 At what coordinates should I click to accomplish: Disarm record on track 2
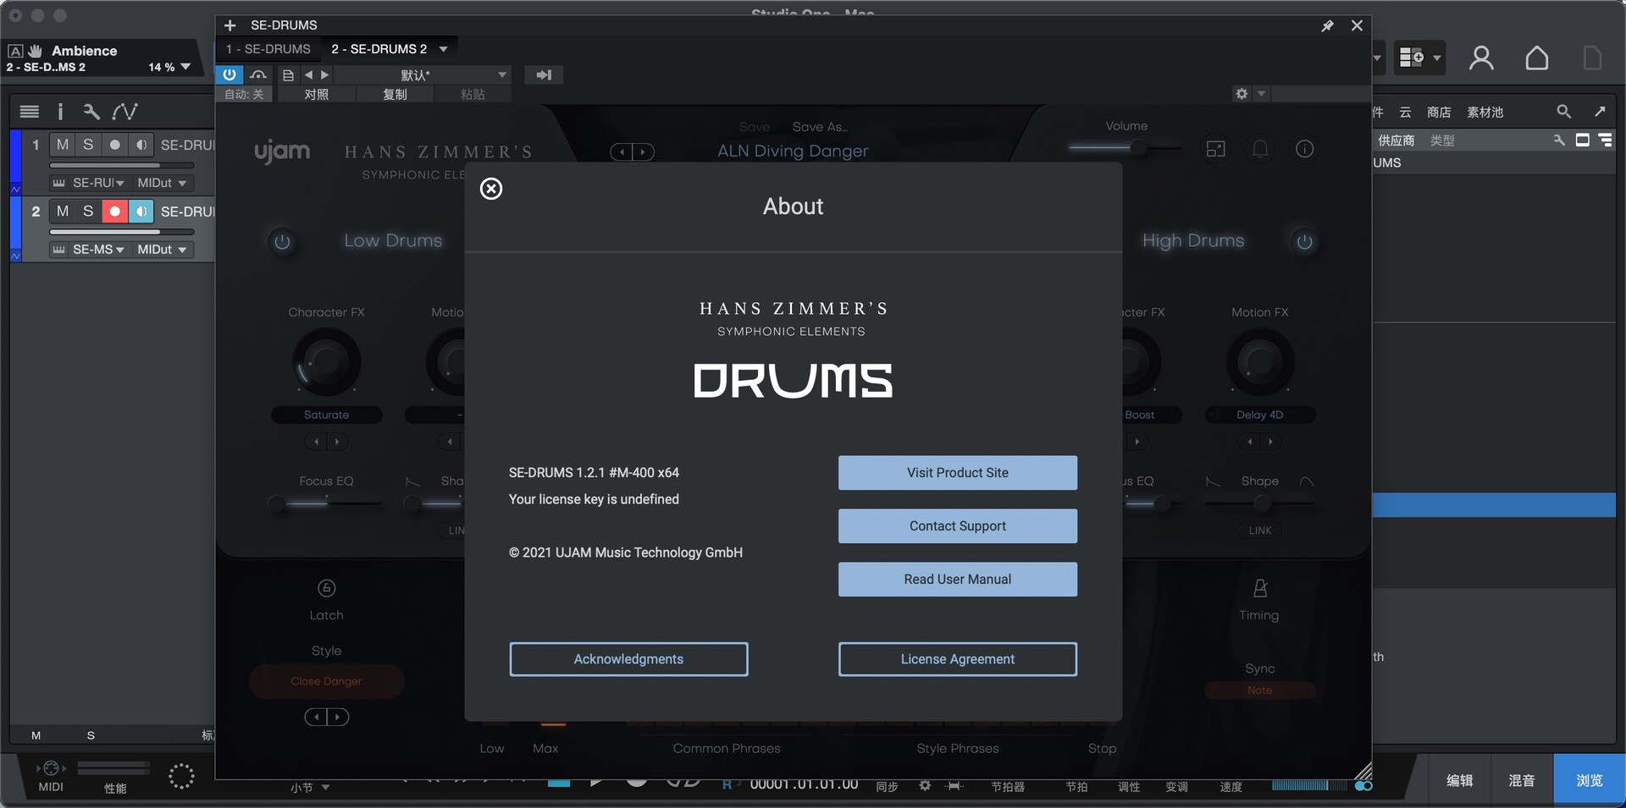[114, 212]
